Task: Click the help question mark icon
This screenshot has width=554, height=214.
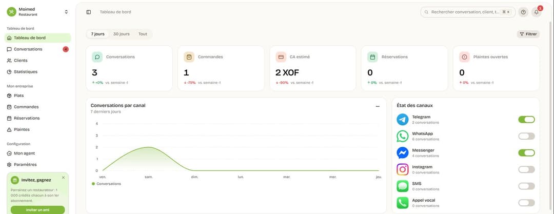Action: [523, 12]
